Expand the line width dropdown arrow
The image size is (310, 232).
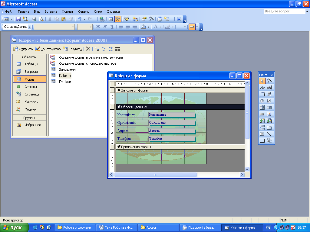[185, 27]
